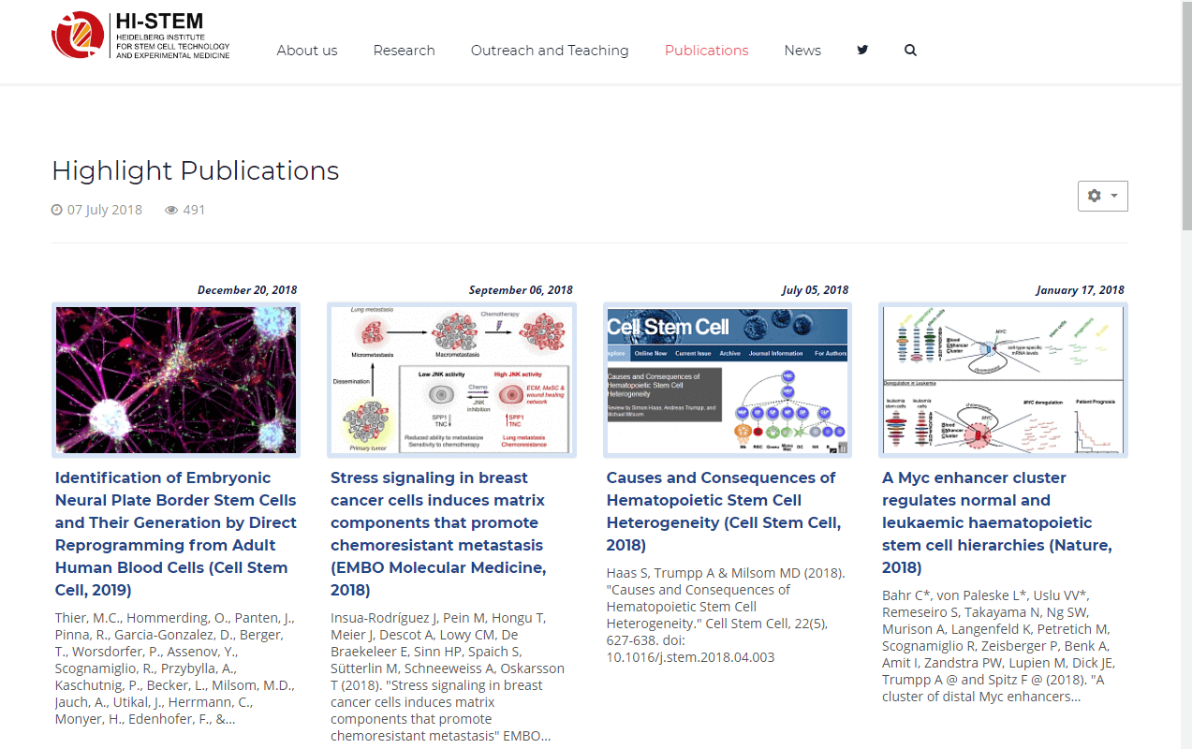The width and height of the screenshot is (1192, 749).
Task: Open the Research menu
Action: (404, 51)
